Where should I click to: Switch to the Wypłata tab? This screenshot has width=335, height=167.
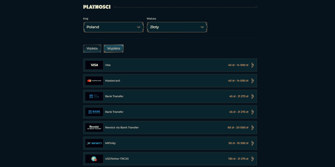point(114,48)
